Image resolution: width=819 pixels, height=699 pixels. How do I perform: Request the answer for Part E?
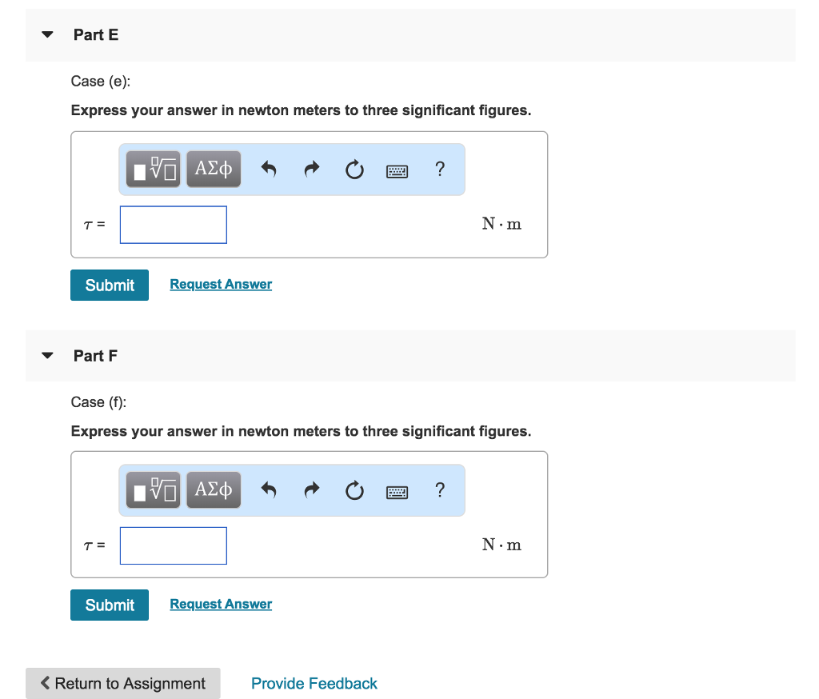click(220, 284)
